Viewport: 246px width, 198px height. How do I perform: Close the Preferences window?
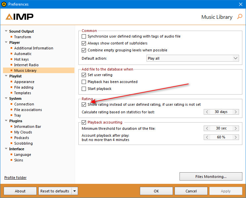pyautogui.click(x=241, y=4)
